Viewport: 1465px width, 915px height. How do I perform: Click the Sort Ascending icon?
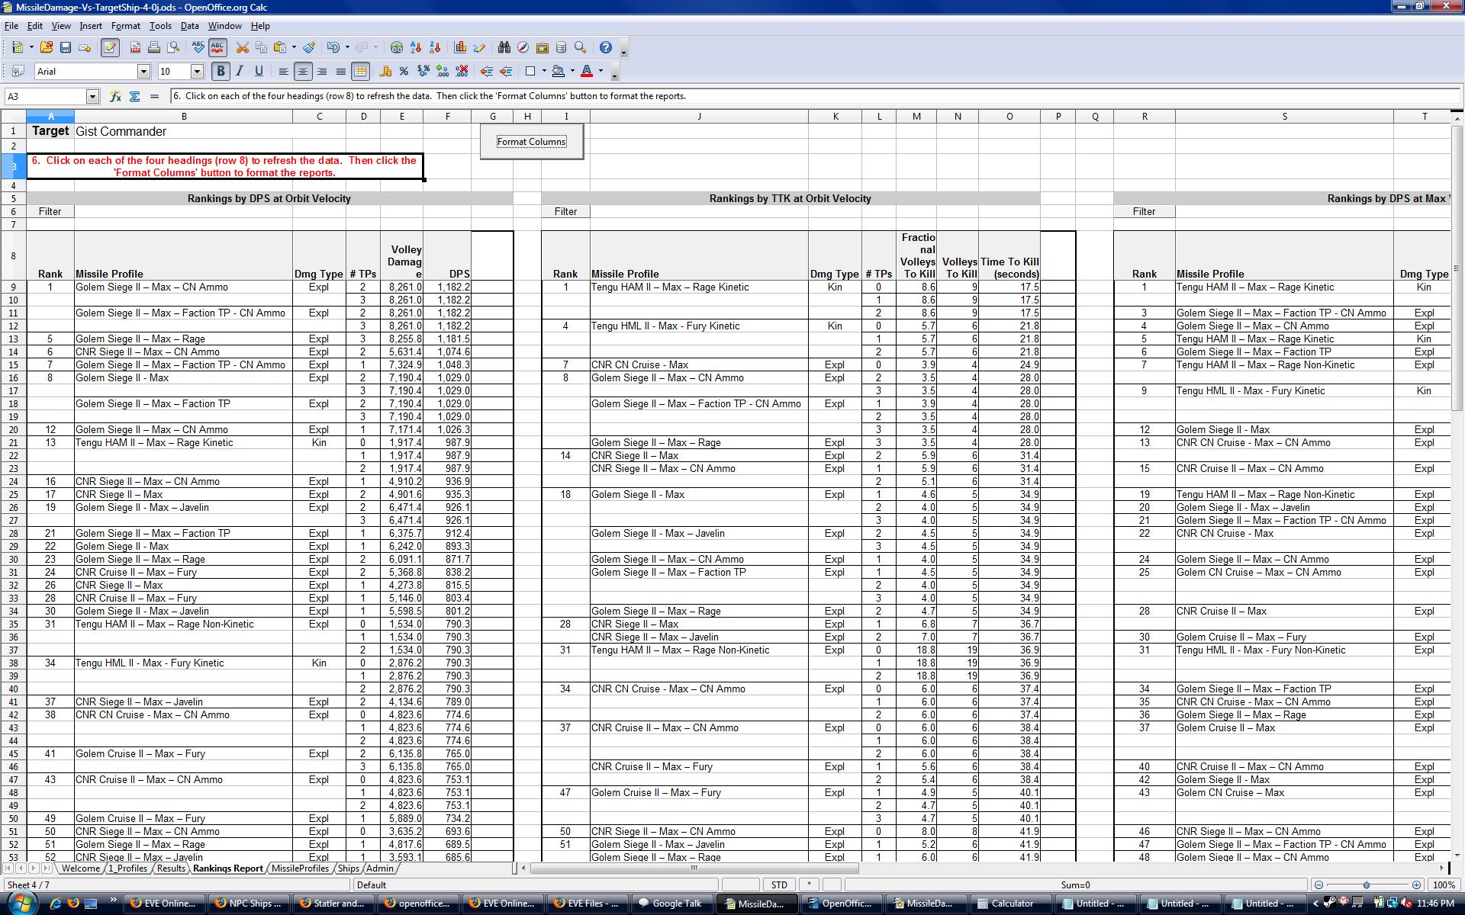pyautogui.click(x=416, y=47)
